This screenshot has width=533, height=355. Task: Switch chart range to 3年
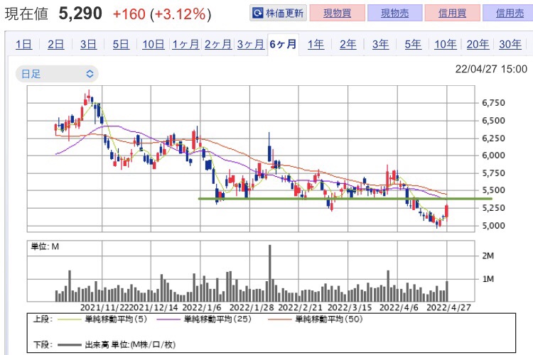(x=380, y=44)
